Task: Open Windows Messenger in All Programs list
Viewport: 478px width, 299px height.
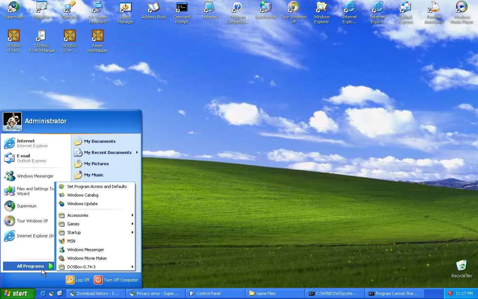Action: [x=95, y=250]
